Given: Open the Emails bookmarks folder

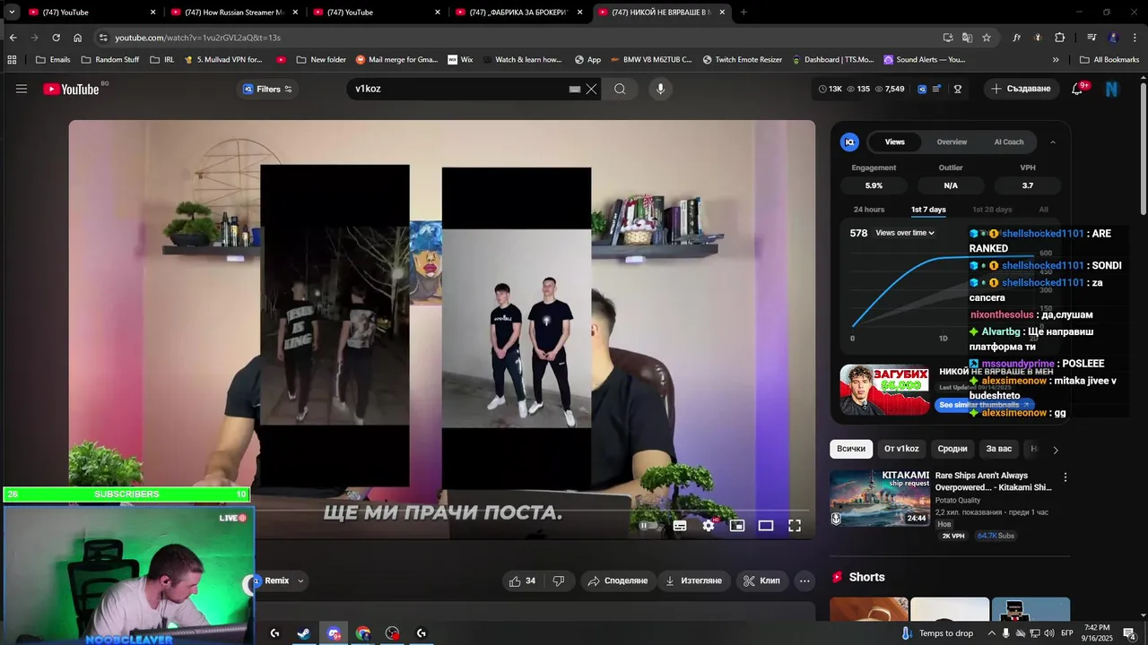Looking at the screenshot, I should tap(53, 60).
